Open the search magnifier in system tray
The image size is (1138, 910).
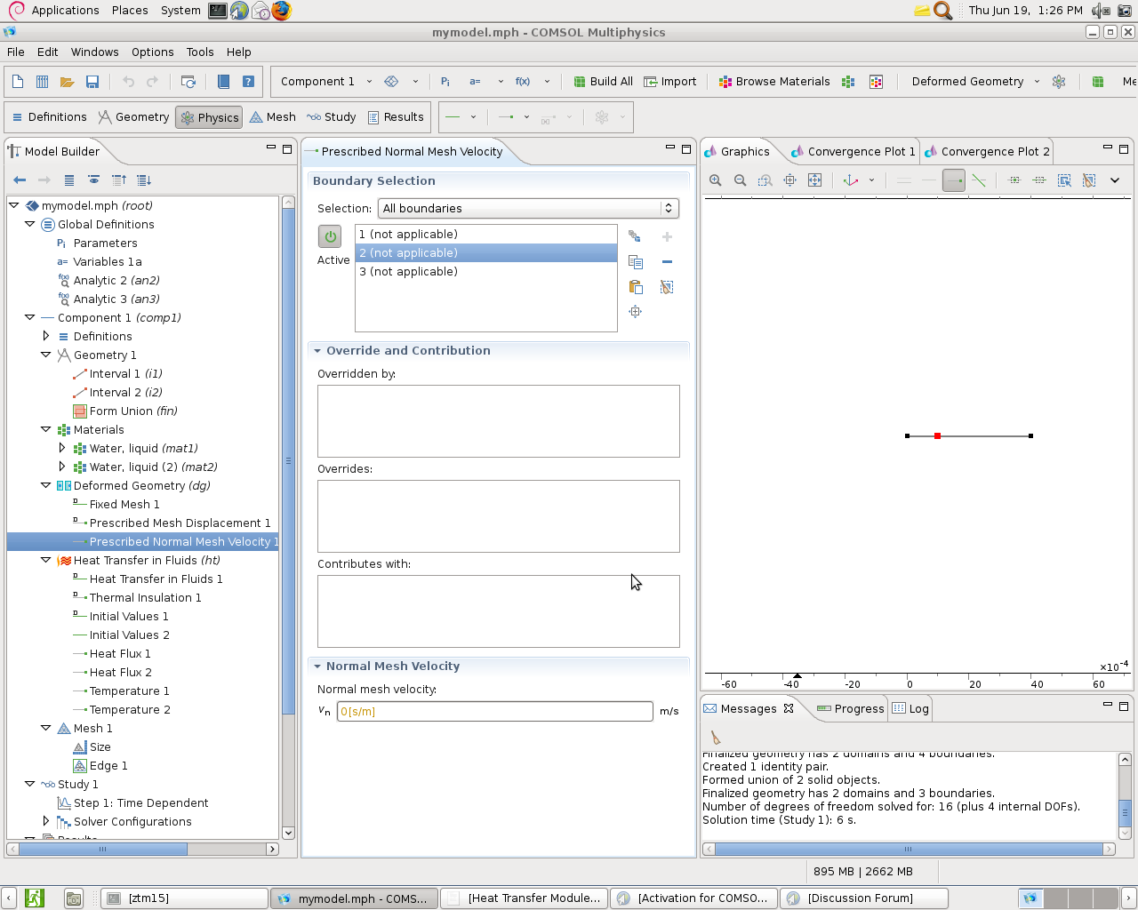coord(943,11)
